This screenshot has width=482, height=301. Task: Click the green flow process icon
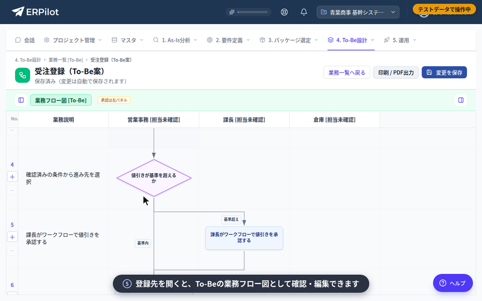[23, 75]
